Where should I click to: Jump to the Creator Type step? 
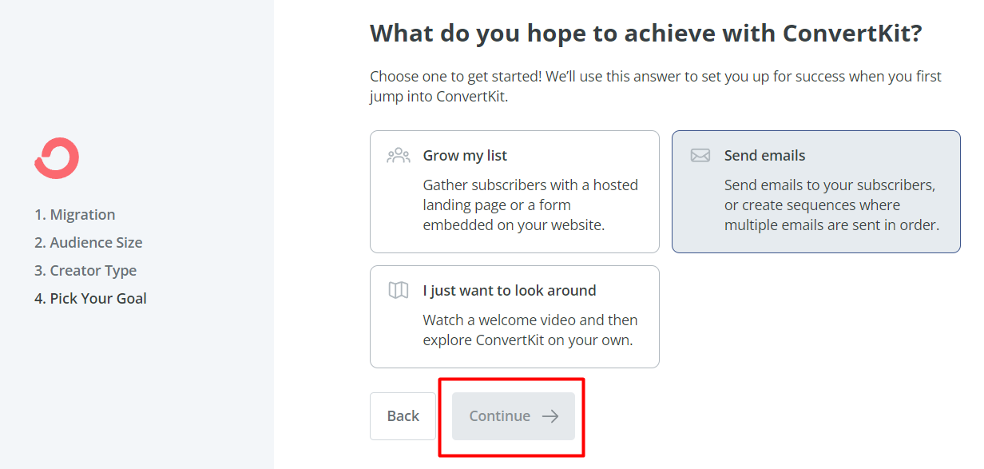click(85, 270)
